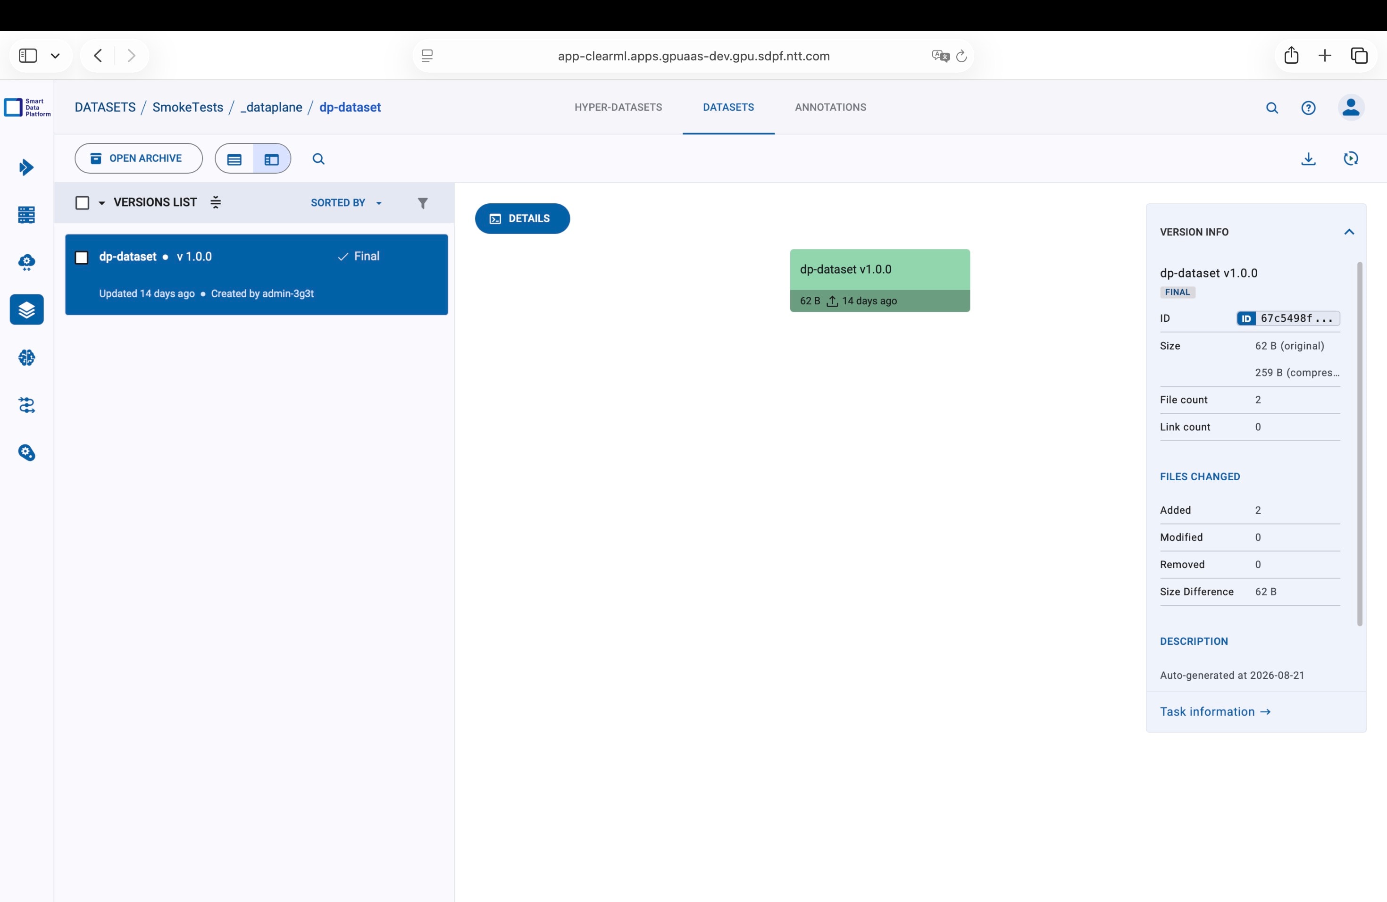Click the browser share icon
1387x902 pixels.
1291,55
